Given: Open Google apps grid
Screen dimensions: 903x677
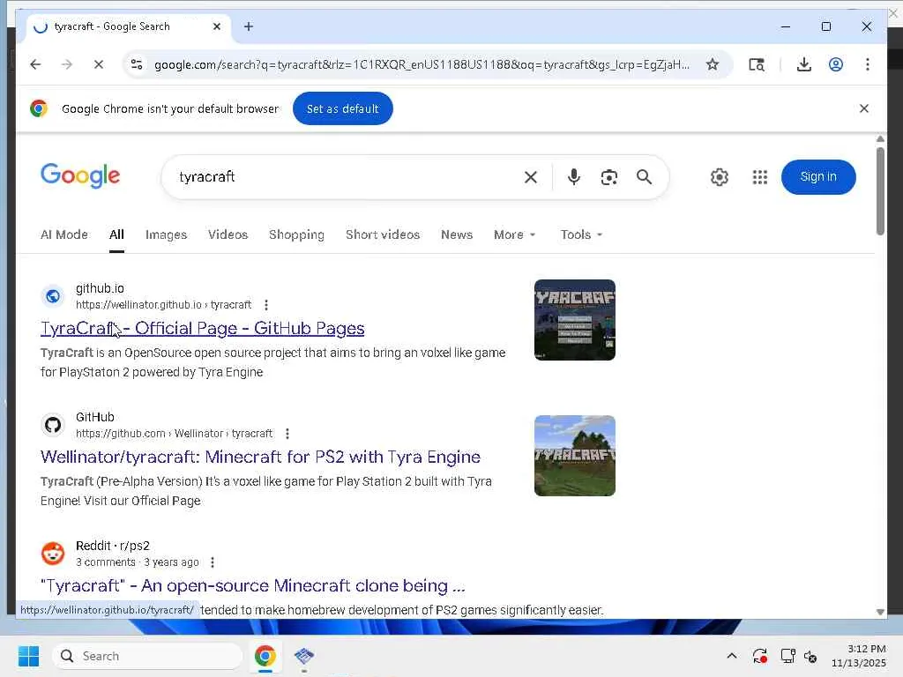Looking at the screenshot, I should pos(759,176).
